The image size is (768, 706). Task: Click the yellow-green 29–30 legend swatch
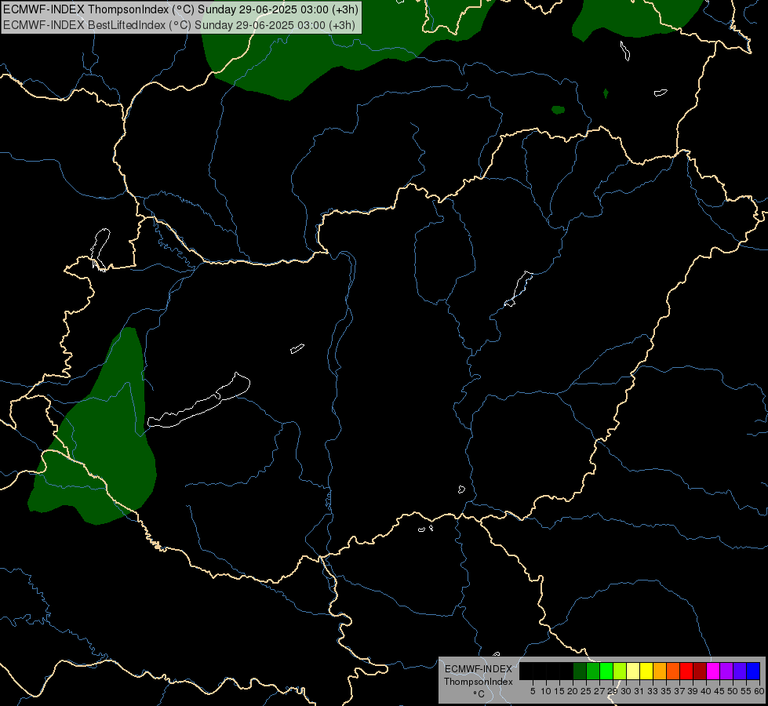(620, 671)
